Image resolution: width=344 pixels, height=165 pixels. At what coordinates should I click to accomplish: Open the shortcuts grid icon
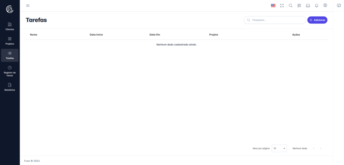point(299,5)
